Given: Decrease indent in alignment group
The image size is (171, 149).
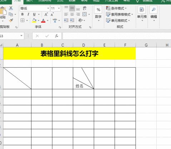Looking at the screenshot, I should (x=66, y=20).
